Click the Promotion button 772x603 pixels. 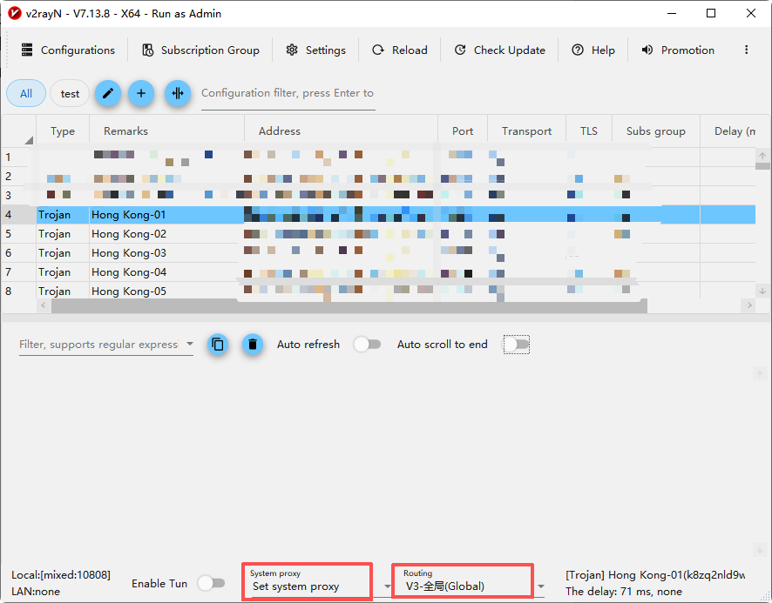(678, 50)
